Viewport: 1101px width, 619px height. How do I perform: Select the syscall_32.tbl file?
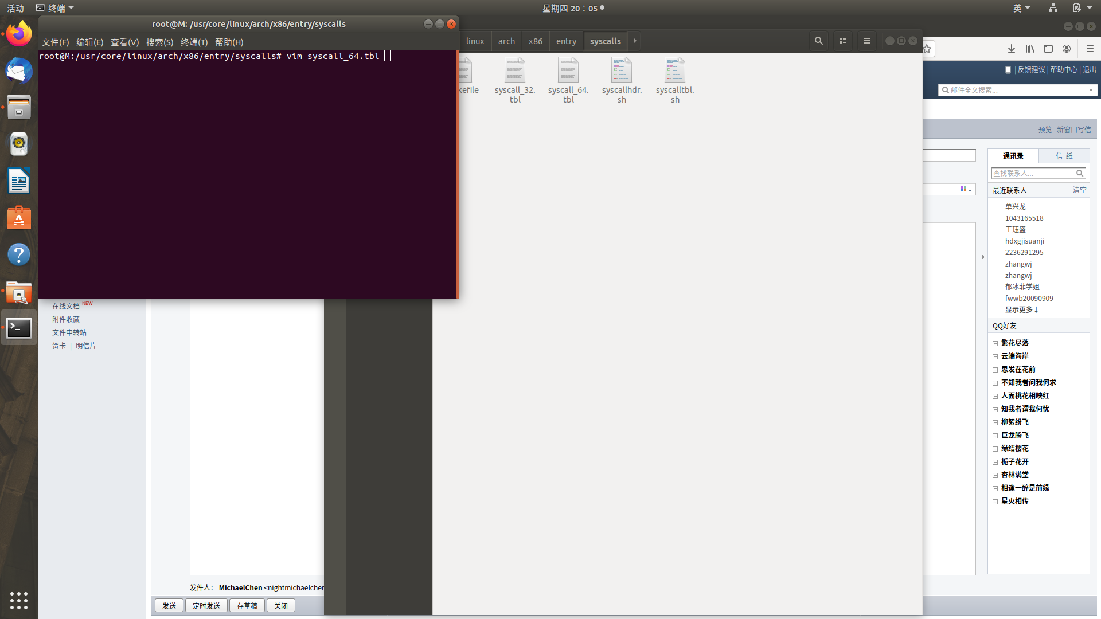point(515,81)
